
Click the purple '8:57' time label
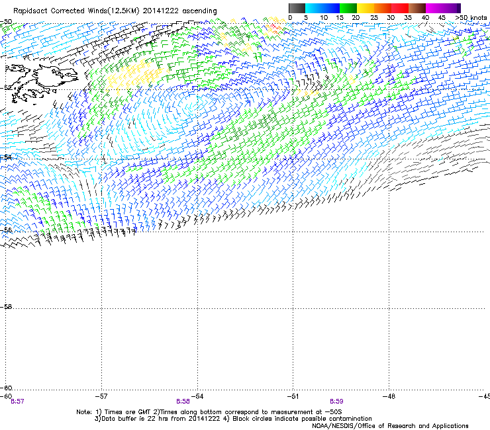pos(17,402)
